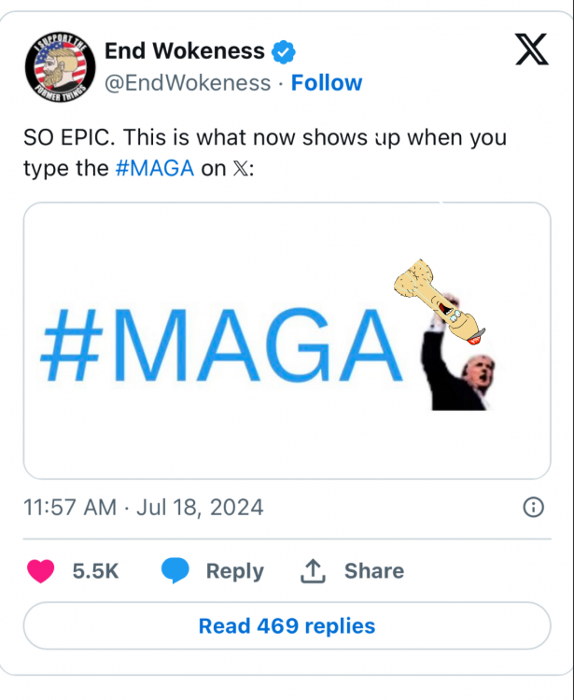Click the blue verified checkmark badge
This screenshot has height=700, width=574.
pyautogui.click(x=283, y=52)
